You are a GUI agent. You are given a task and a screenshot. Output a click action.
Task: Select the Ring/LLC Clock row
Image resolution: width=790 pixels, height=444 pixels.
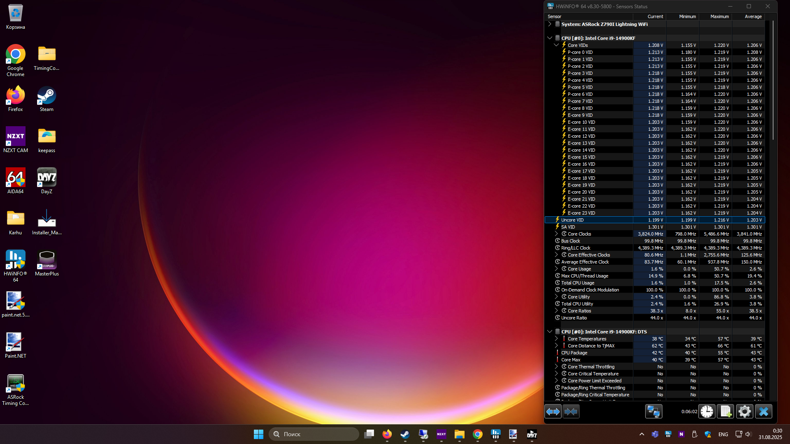[x=655, y=248]
